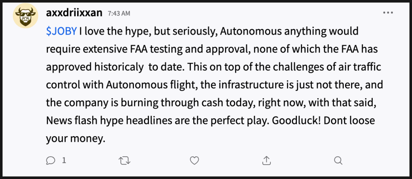This screenshot has height=179, width=412.
Task: Like the post with the heart icon
Action: (194, 160)
